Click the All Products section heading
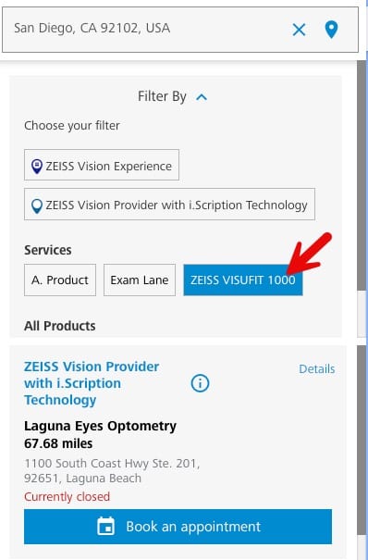Viewport: 368px width, 560px height. click(59, 326)
